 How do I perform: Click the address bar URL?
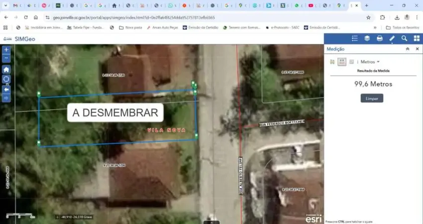coord(134,17)
